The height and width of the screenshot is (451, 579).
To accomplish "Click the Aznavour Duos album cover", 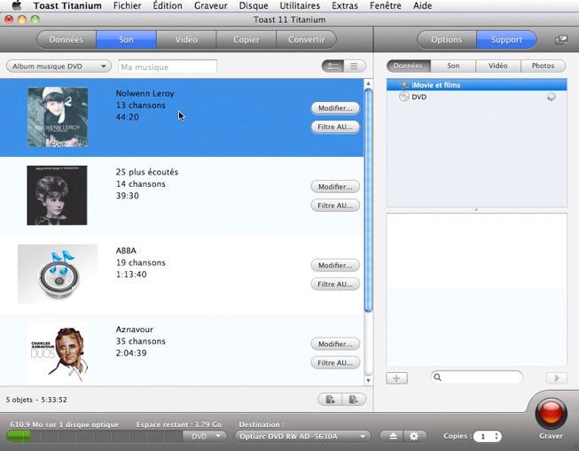I will pyautogui.click(x=58, y=353).
